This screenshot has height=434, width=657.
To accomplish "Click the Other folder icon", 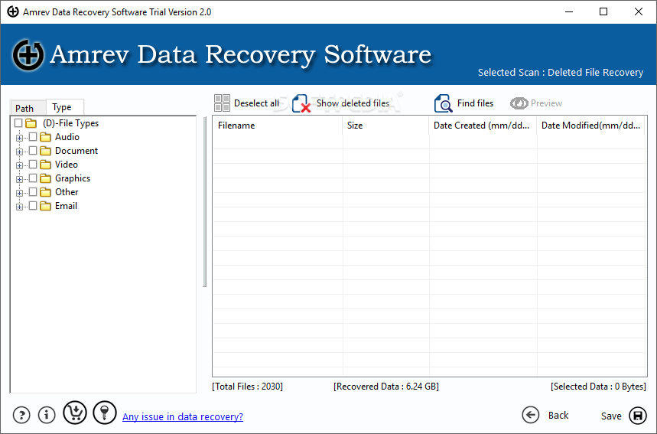I will [45, 192].
